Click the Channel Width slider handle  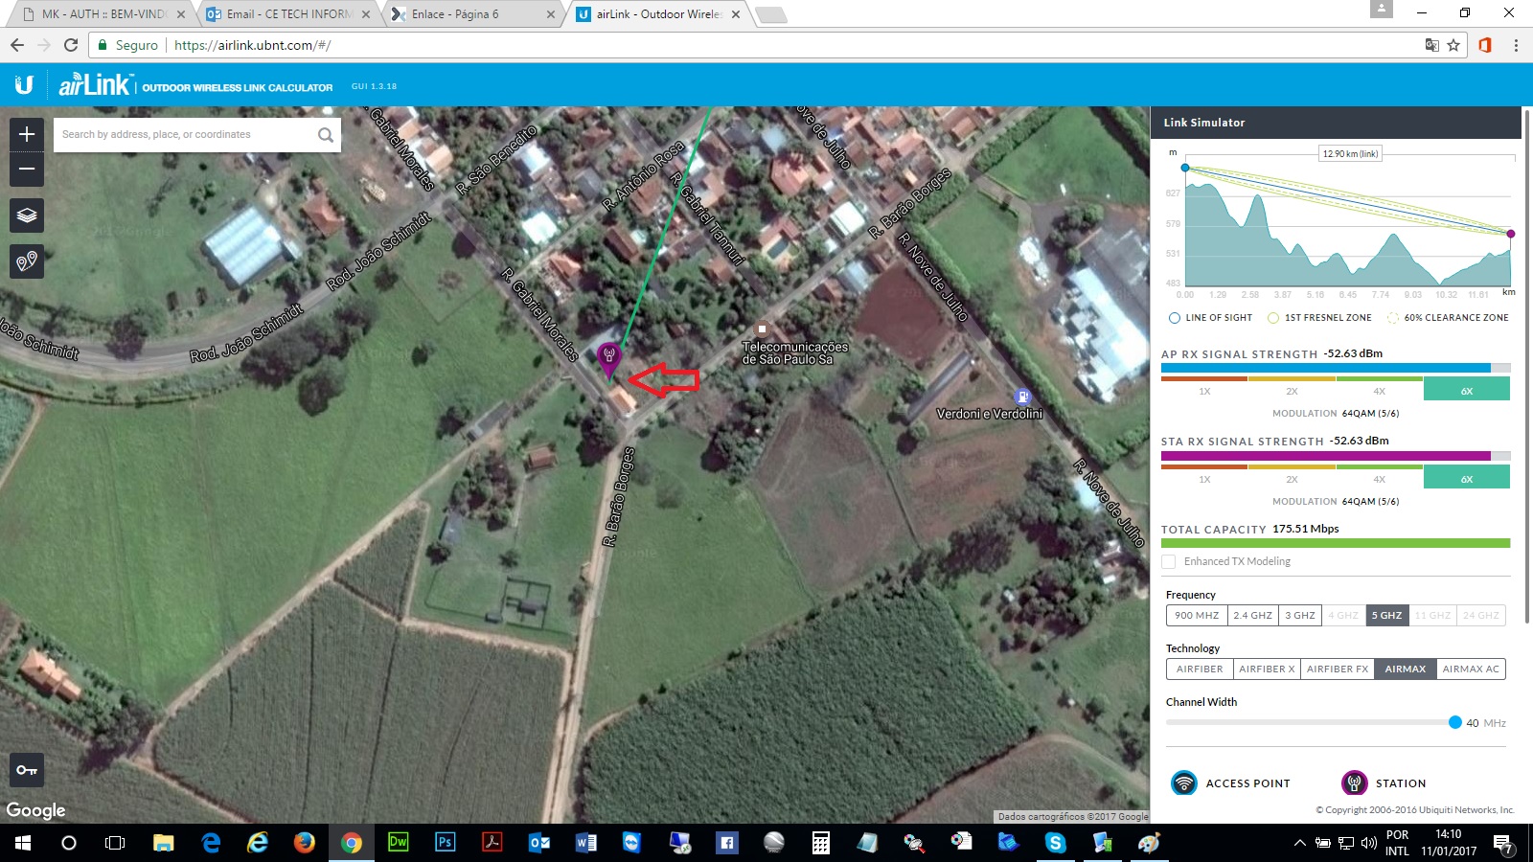1455,722
